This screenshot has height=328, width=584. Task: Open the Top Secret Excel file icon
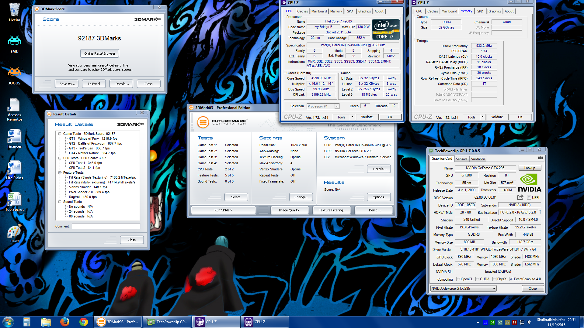coord(14,202)
